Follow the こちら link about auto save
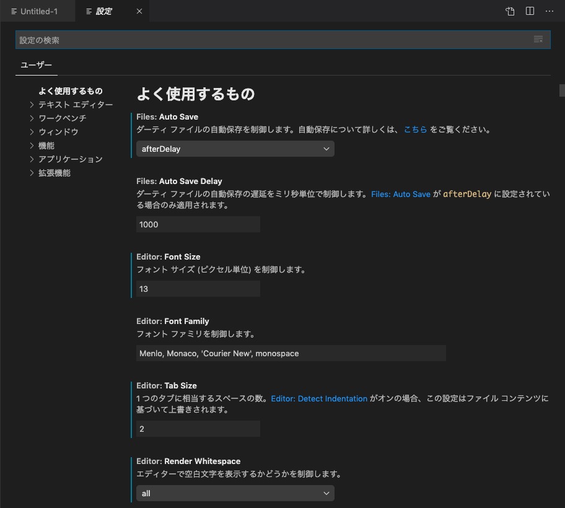 tap(415, 129)
